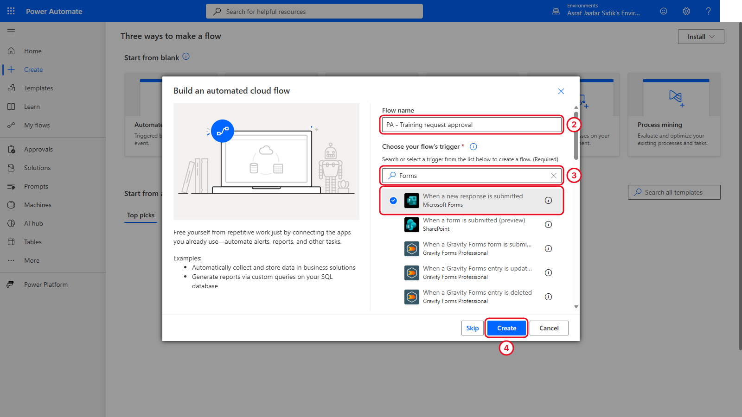The height and width of the screenshot is (417, 742).
Task: Click the trigger search field containing Forms
Action: point(472,176)
